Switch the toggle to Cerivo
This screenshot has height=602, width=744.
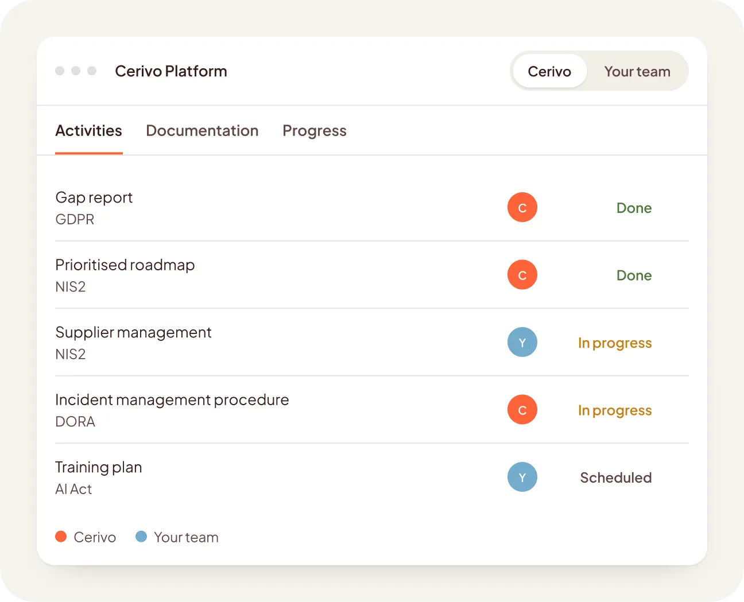pos(549,71)
